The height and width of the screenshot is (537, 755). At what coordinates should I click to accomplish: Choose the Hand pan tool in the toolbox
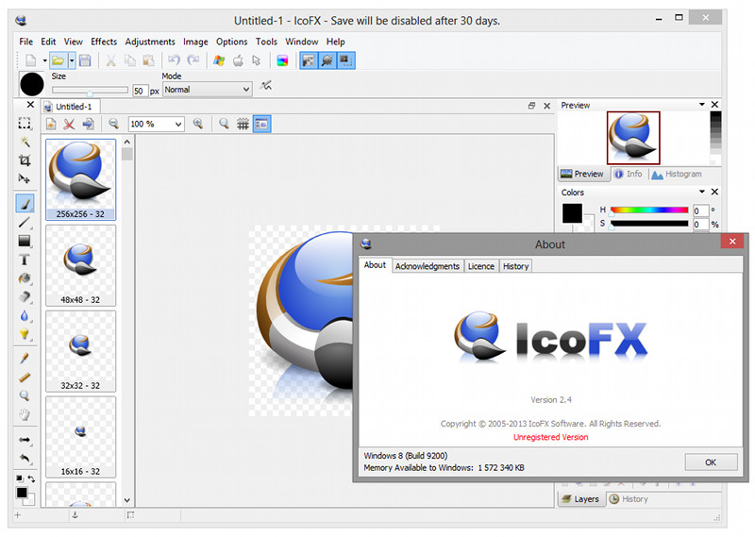coord(25,414)
